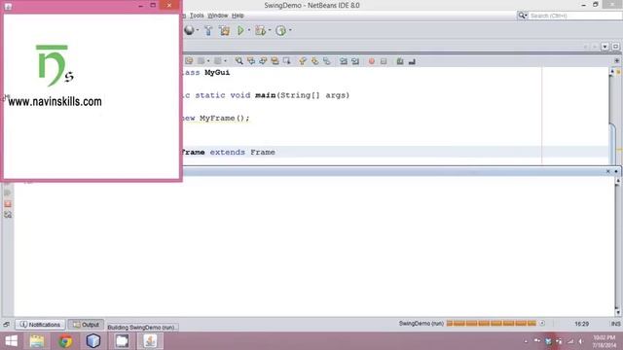Screen dimensions: 623x350
Task: Open the Tools menu
Action: (x=197, y=16)
